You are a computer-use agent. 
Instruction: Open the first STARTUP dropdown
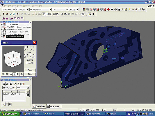point(14,10)
